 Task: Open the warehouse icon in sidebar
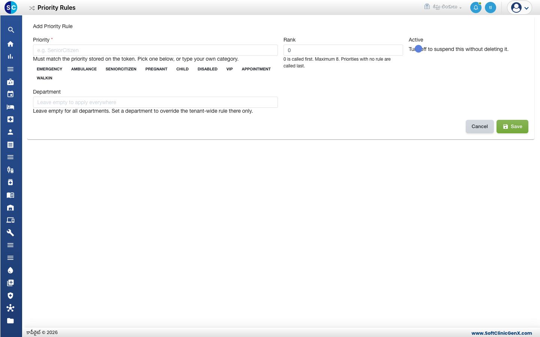(x=10, y=207)
